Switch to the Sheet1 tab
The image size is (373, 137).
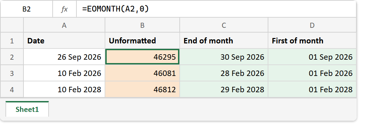click(27, 110)
